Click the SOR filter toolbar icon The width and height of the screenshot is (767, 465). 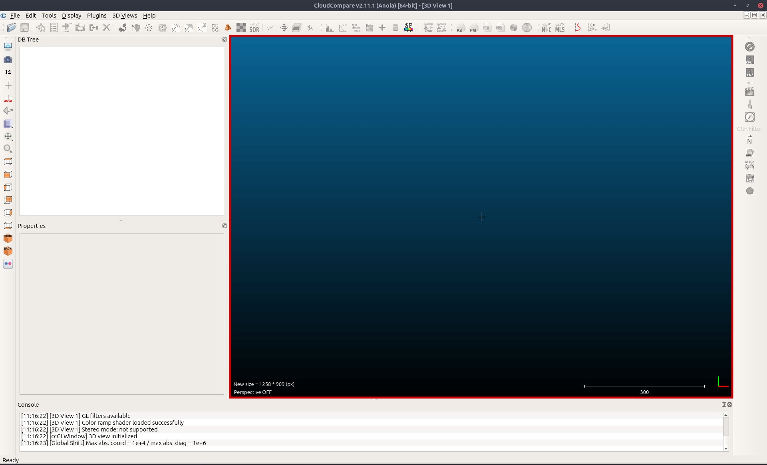point(254,28)
